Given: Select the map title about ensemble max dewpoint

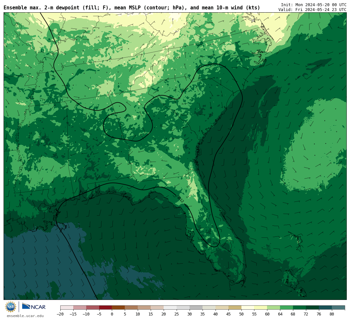Looking at the screenshot, I should click(132, 8).
